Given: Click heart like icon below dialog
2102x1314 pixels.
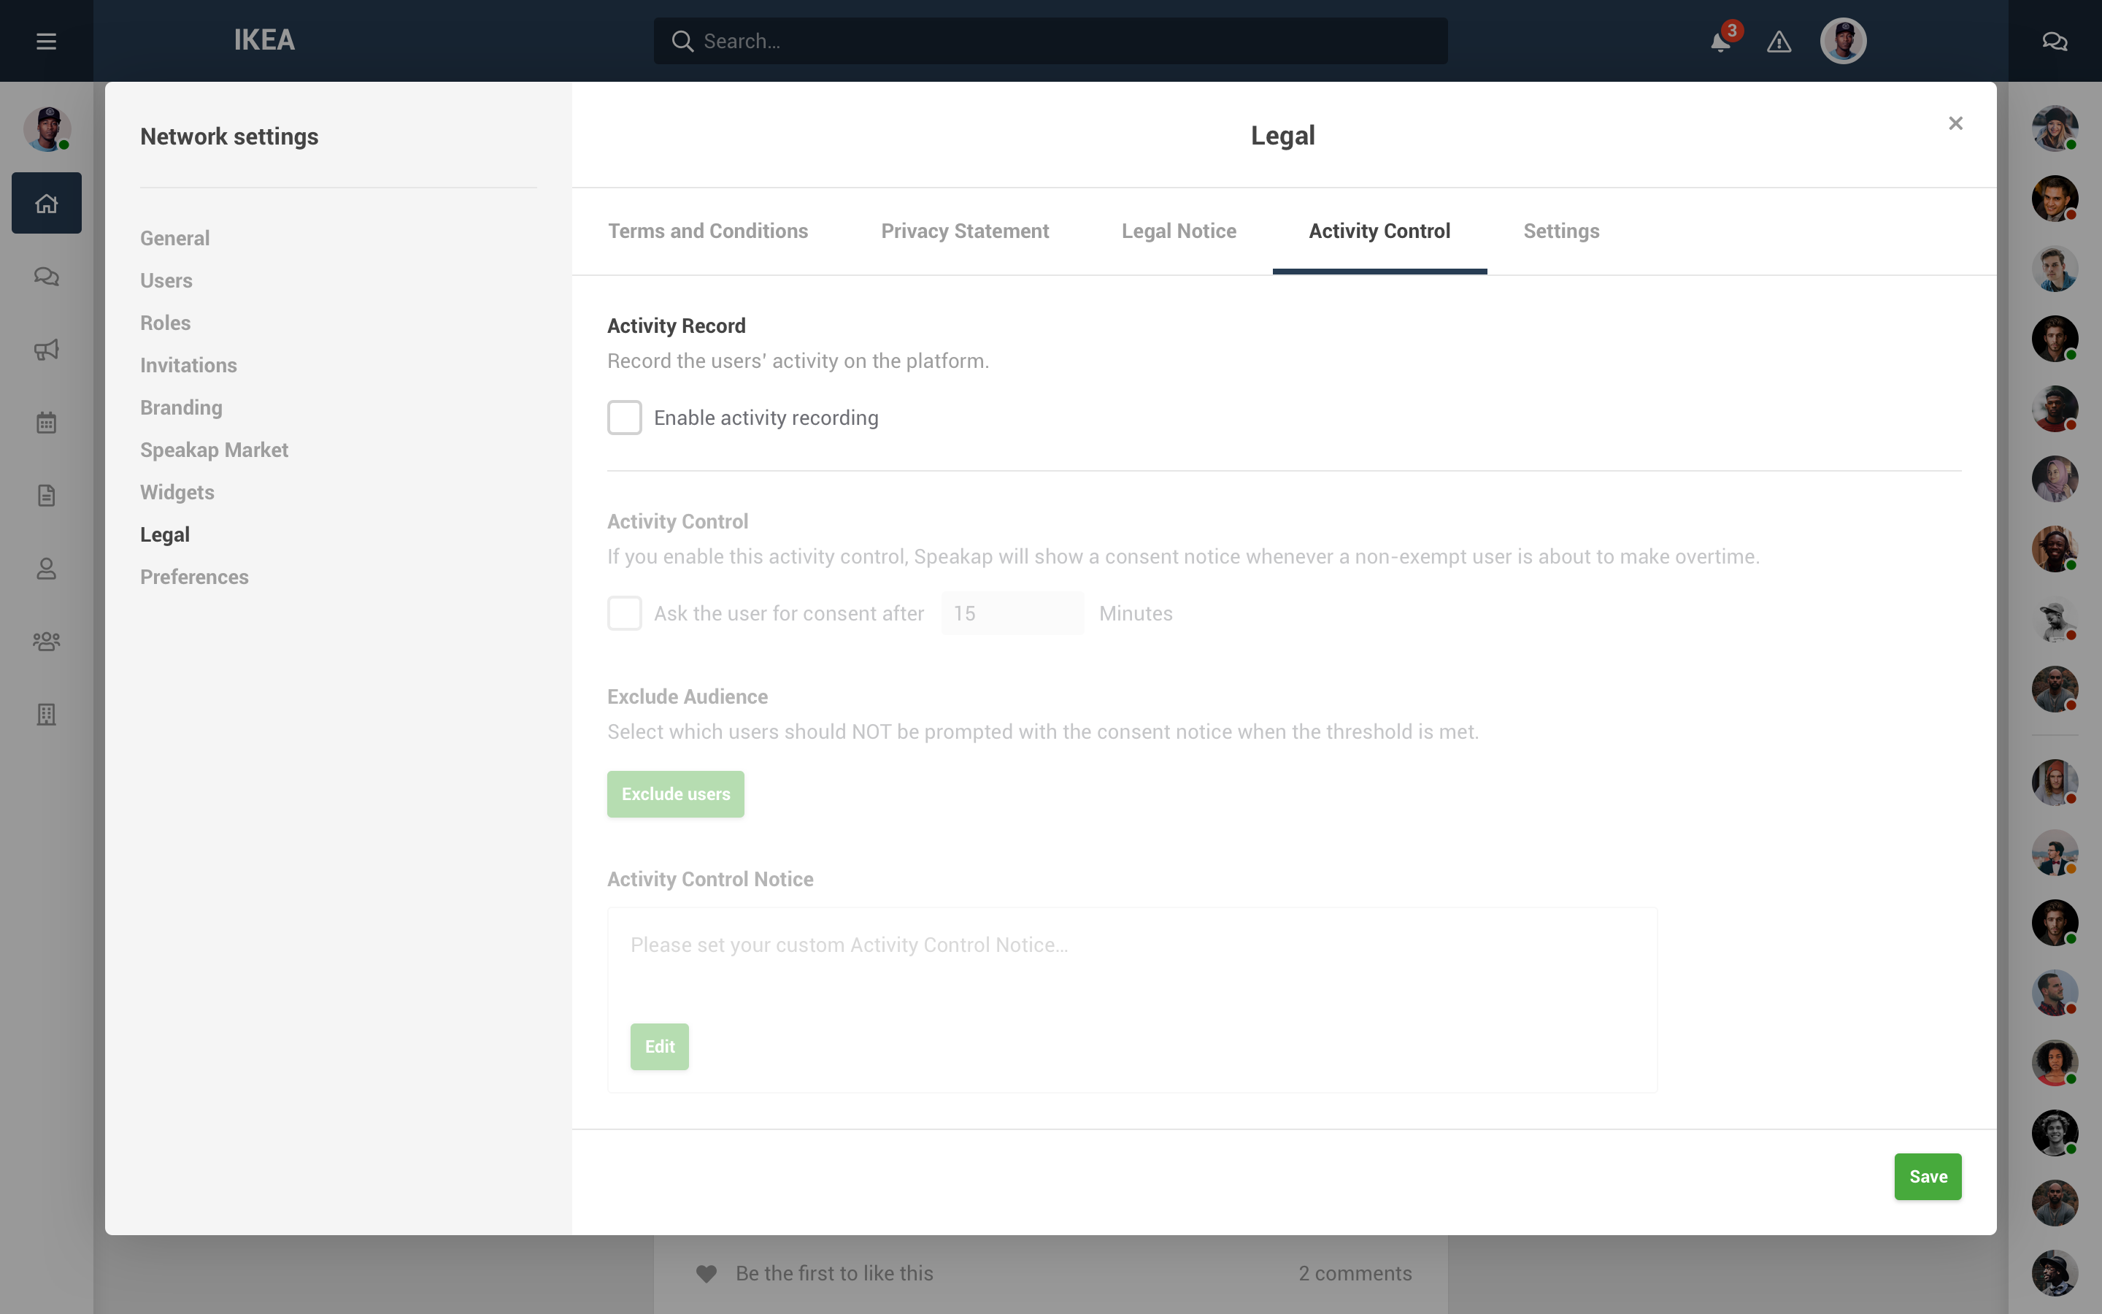Looking at the screenshot, I should pyautogui.click(x=707, y=1273).
